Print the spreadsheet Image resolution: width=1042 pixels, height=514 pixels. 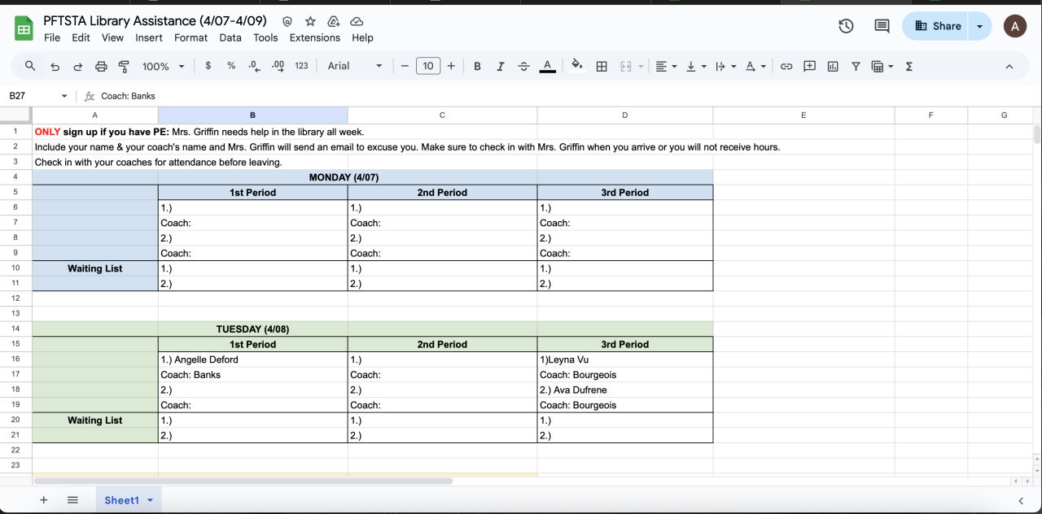pyautogui.click(x=101, y=66)
